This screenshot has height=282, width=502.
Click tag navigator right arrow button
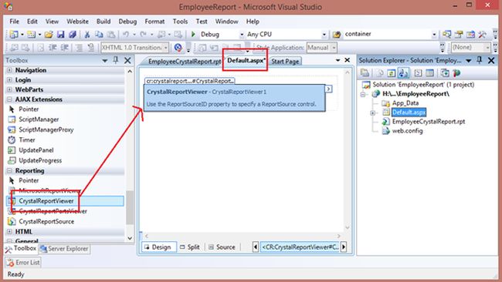344,247
